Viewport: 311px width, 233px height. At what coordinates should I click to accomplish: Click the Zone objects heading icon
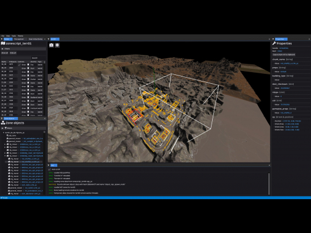click(x=3, y=123)
